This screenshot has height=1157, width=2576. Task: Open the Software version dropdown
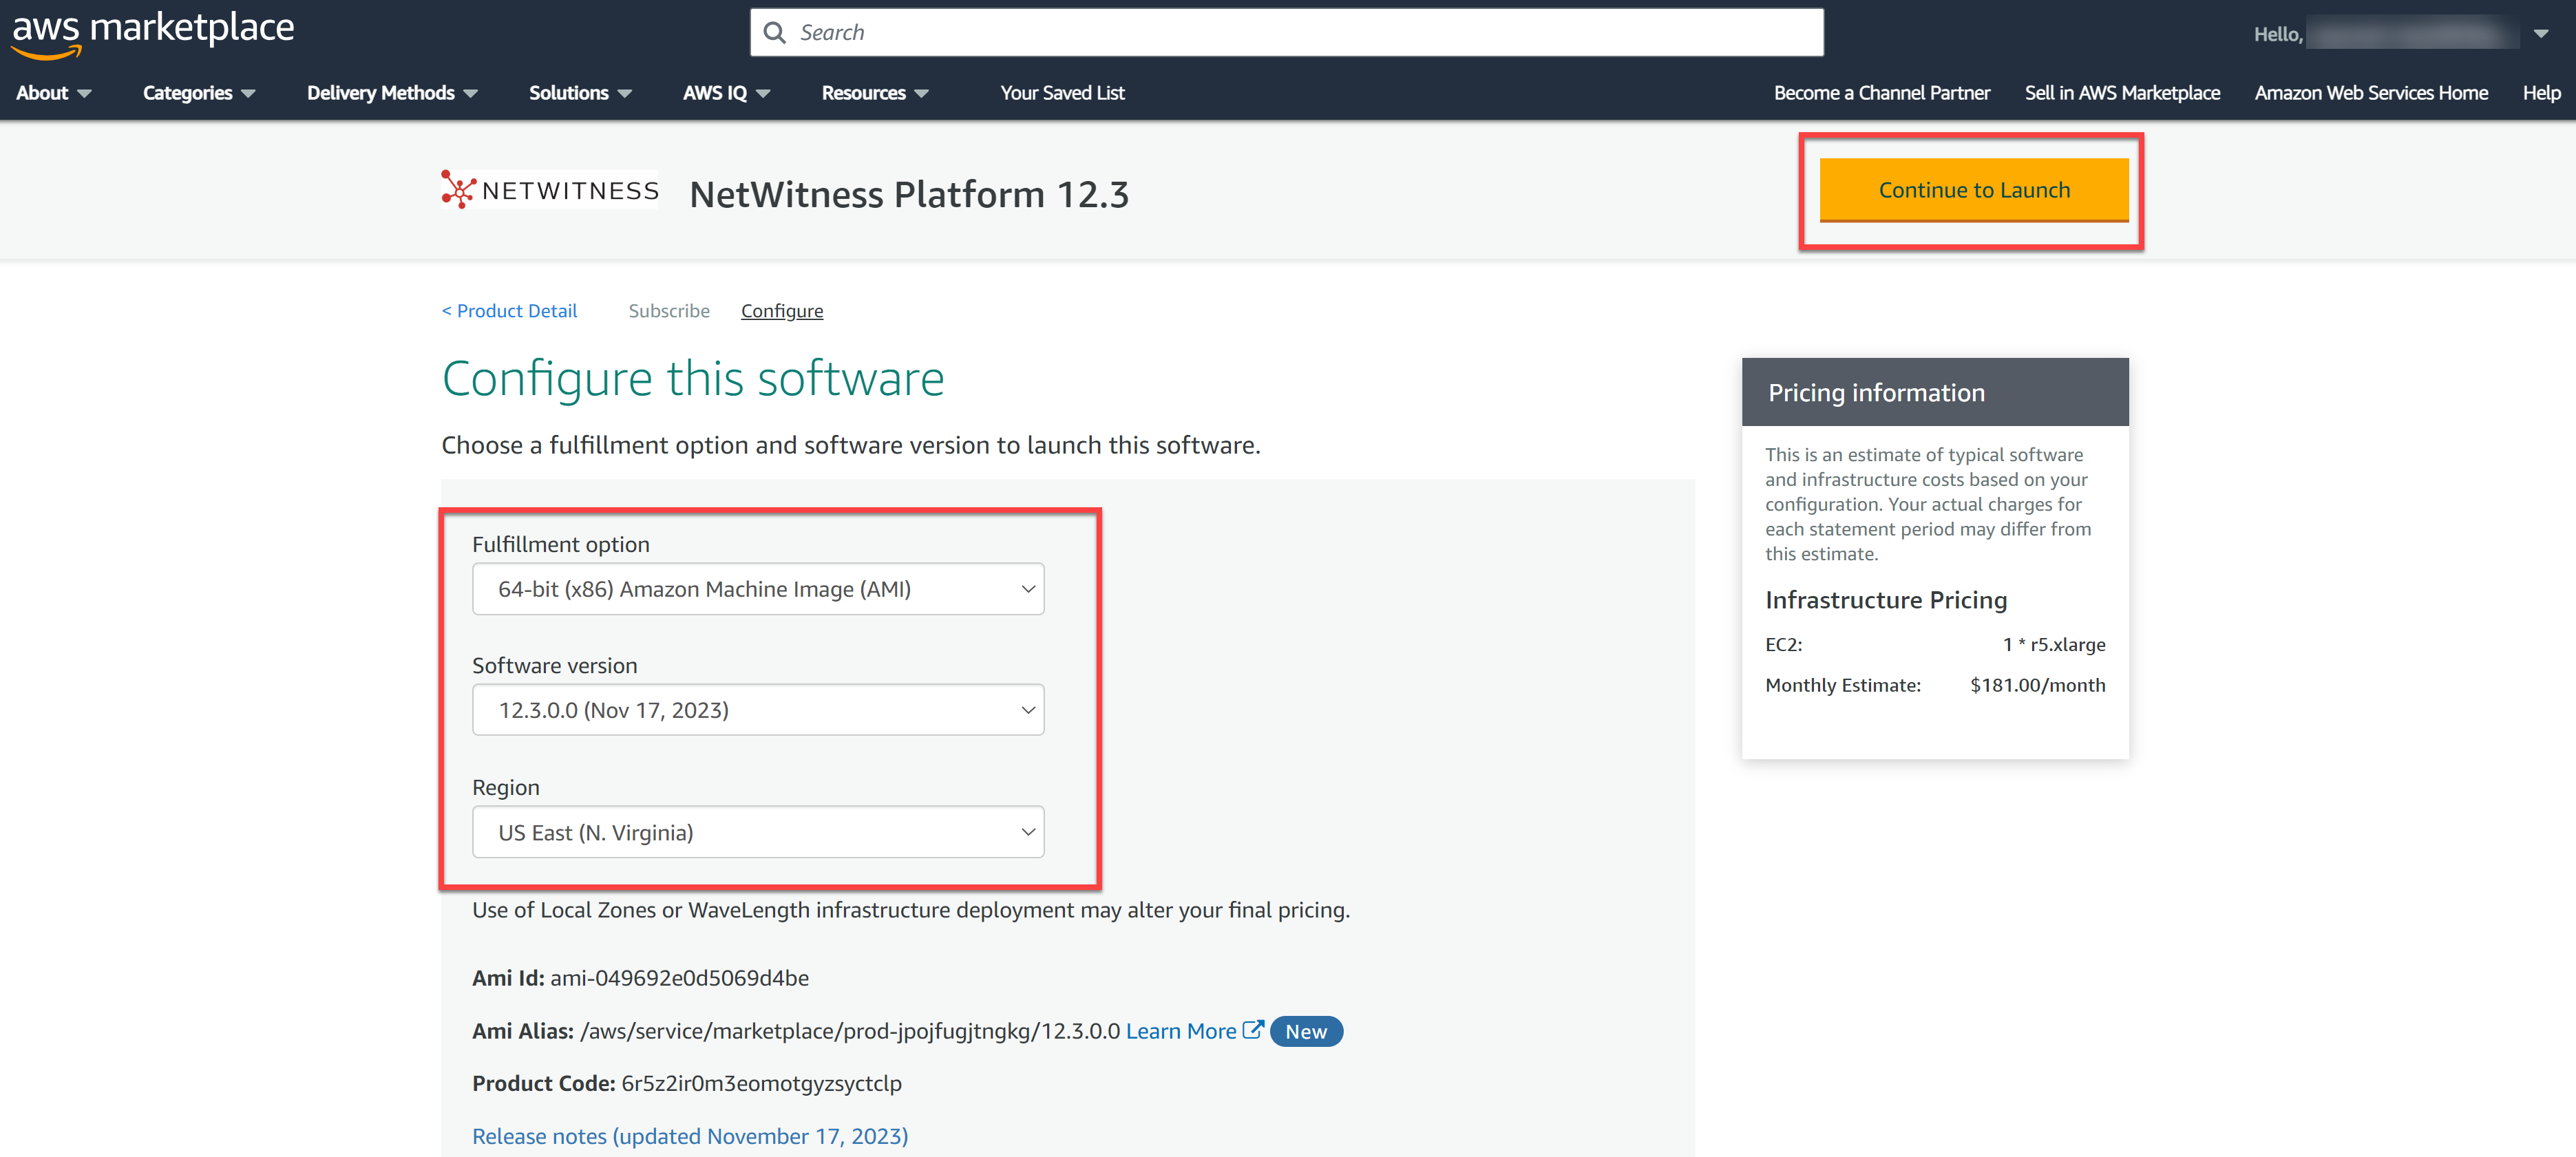click(x=757, y=710)
